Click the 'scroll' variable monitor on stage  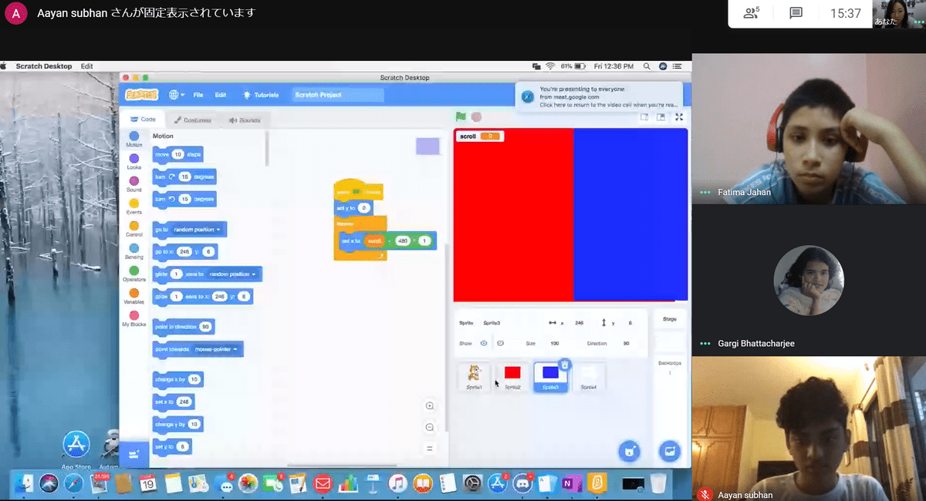[x=479, y=136]
